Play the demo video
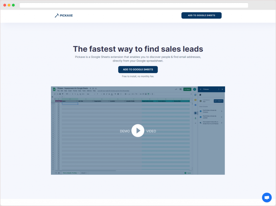This screenshot has height=206, width=276. point(138,131)
